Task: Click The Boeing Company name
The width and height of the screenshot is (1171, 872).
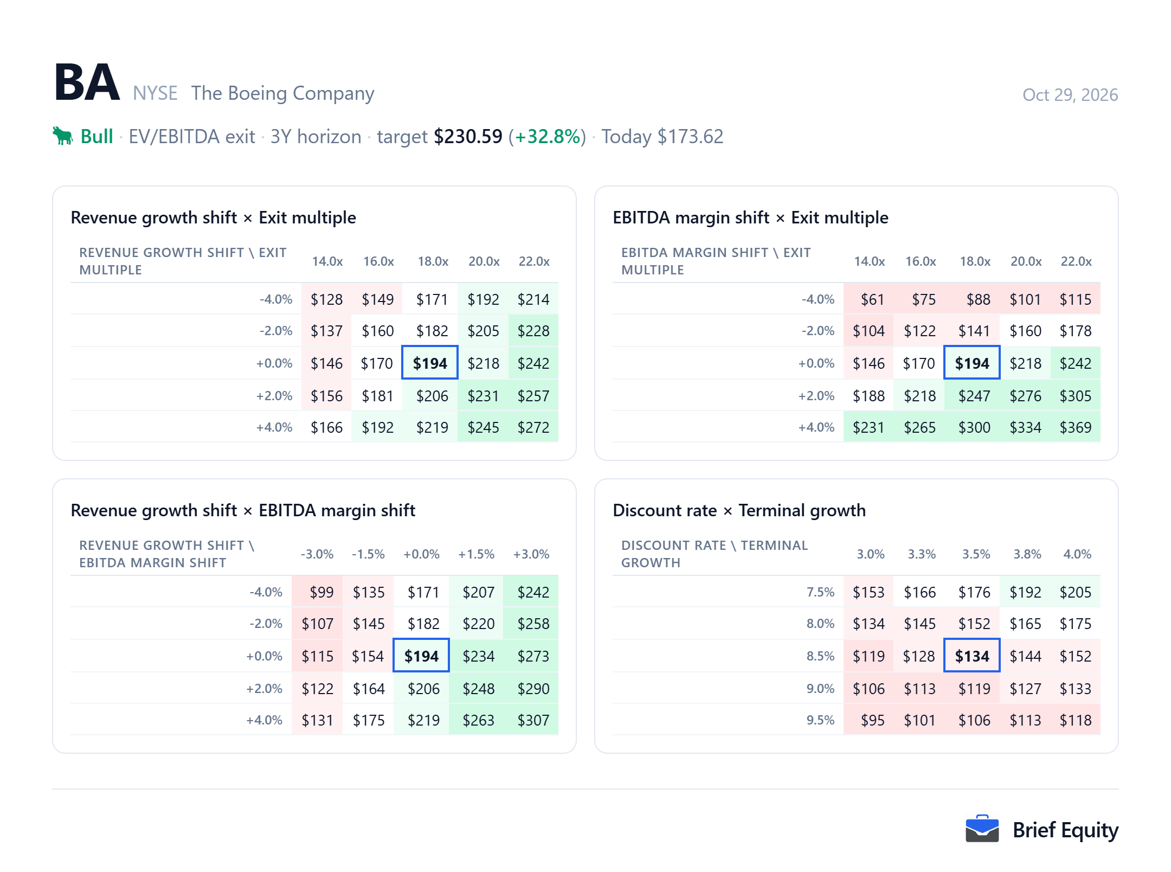Action: pos(282,93)
